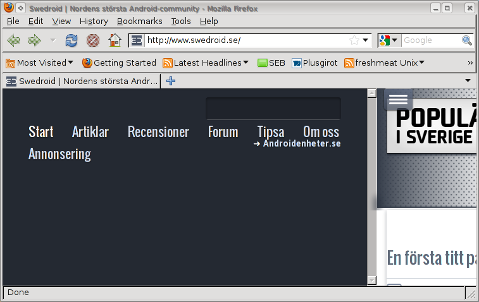The image size is (479, 302).
Task: Click the title bar window menu icon
Action: [20, 8]
